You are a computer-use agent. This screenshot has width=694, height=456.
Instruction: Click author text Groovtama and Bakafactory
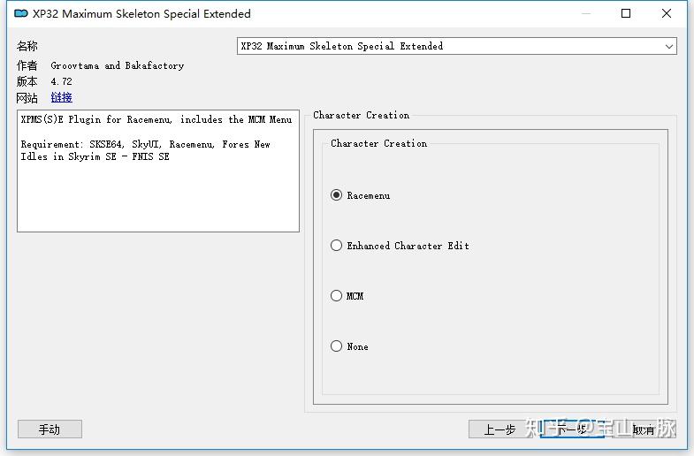pos(118,65)
